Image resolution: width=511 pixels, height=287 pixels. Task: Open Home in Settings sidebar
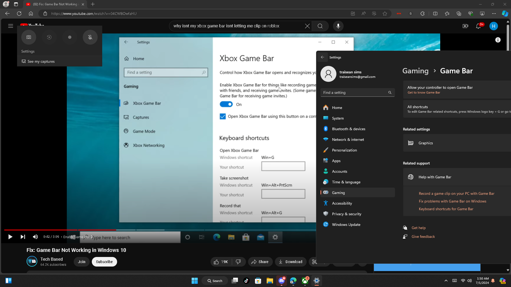pos(357,108)
